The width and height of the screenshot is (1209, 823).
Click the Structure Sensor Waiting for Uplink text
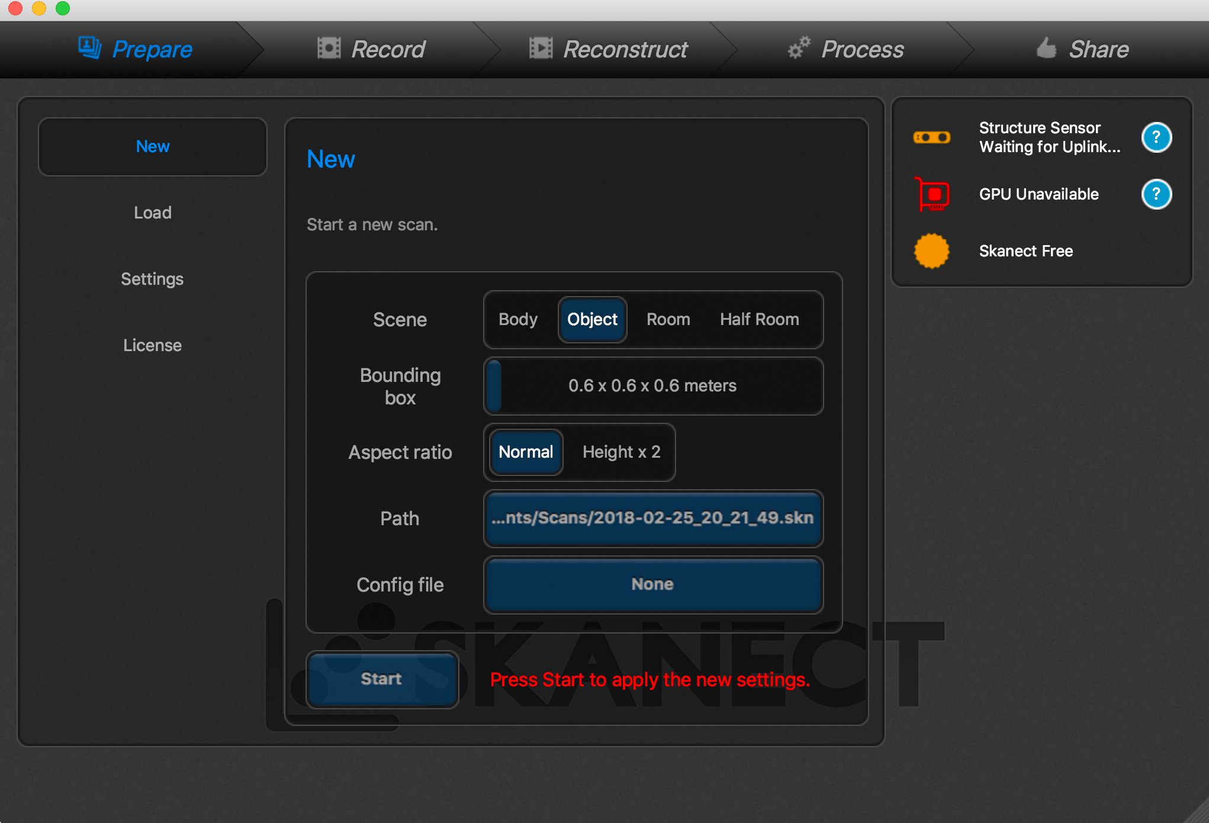click(1050, 137)
